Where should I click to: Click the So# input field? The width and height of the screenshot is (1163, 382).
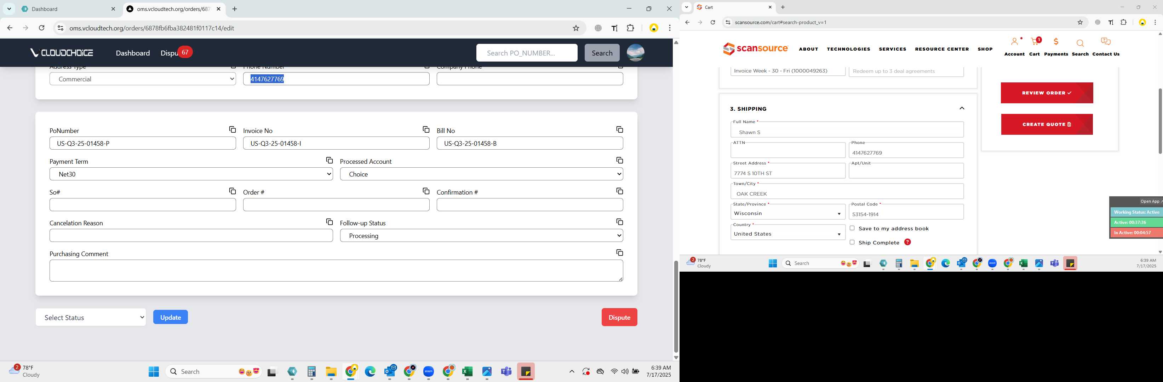coord(143,205)
